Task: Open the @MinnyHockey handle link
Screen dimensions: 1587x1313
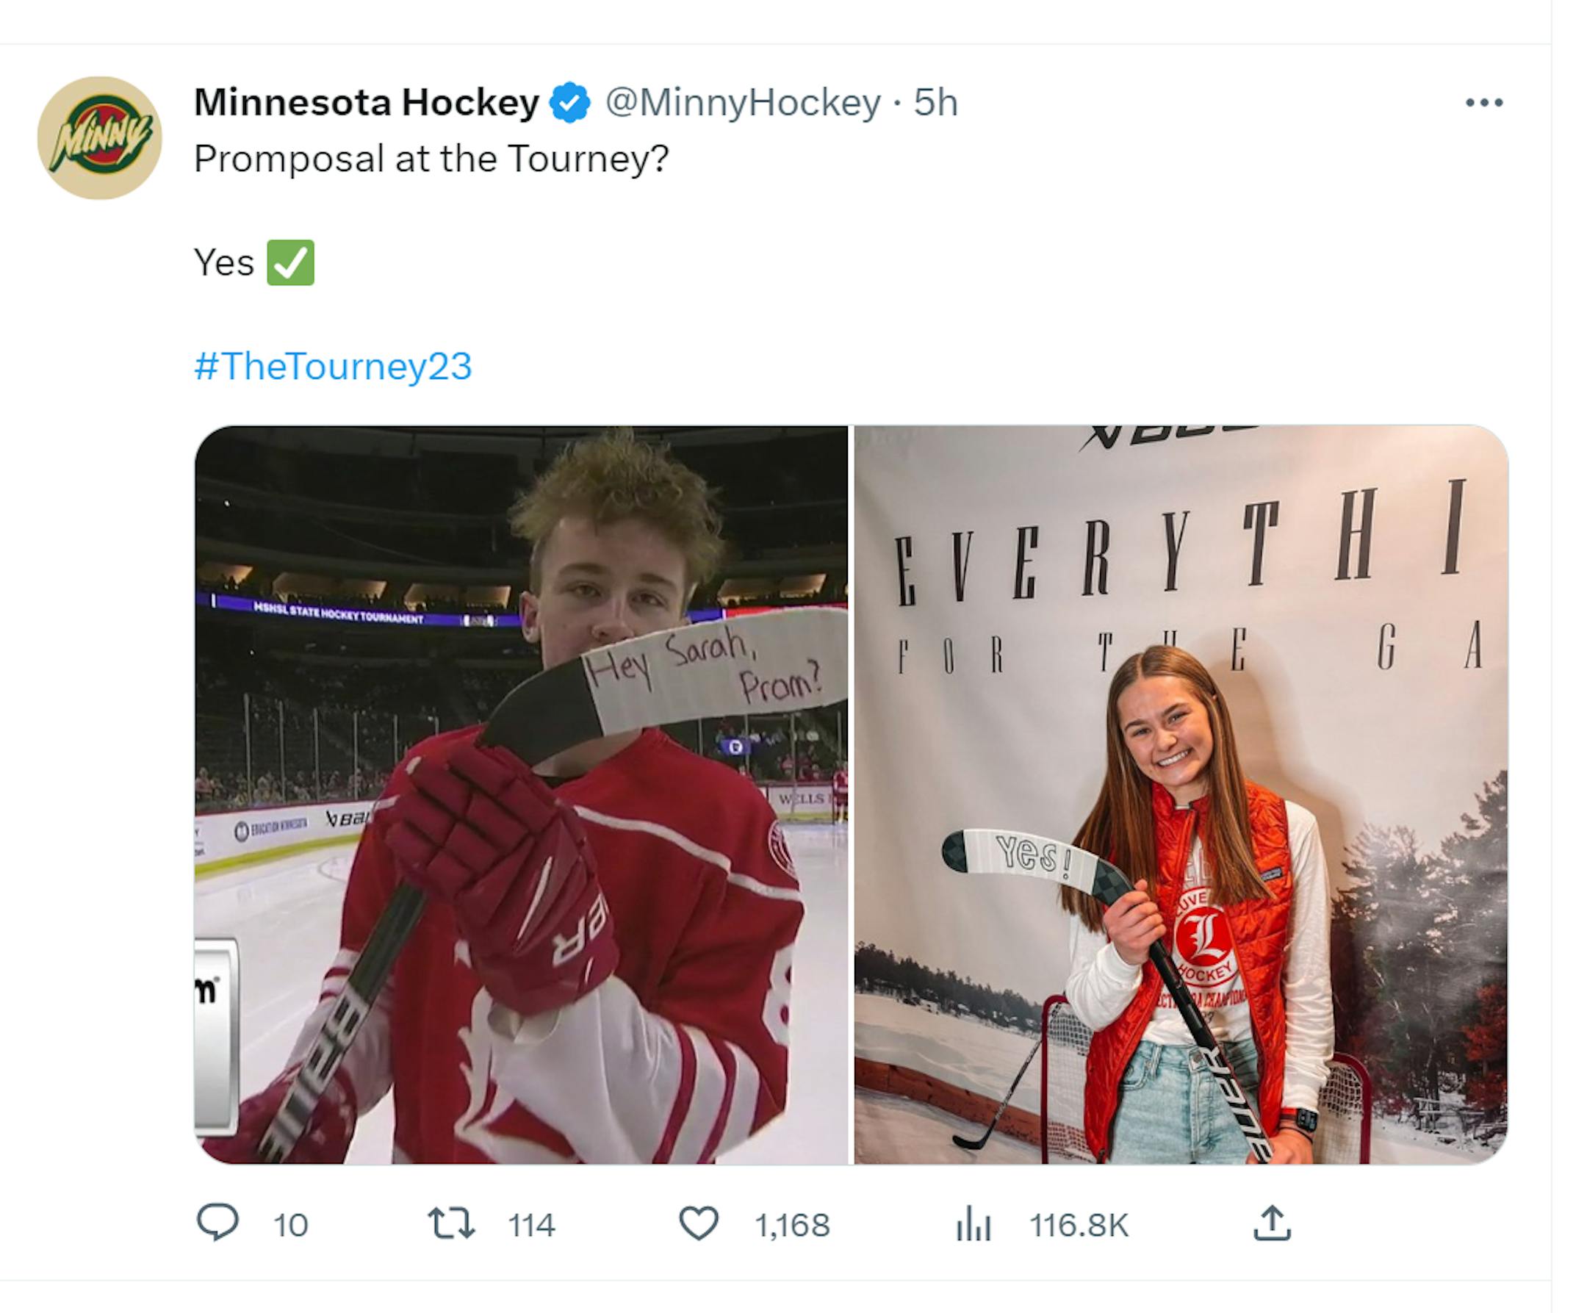Action: (x=742, y=103)
